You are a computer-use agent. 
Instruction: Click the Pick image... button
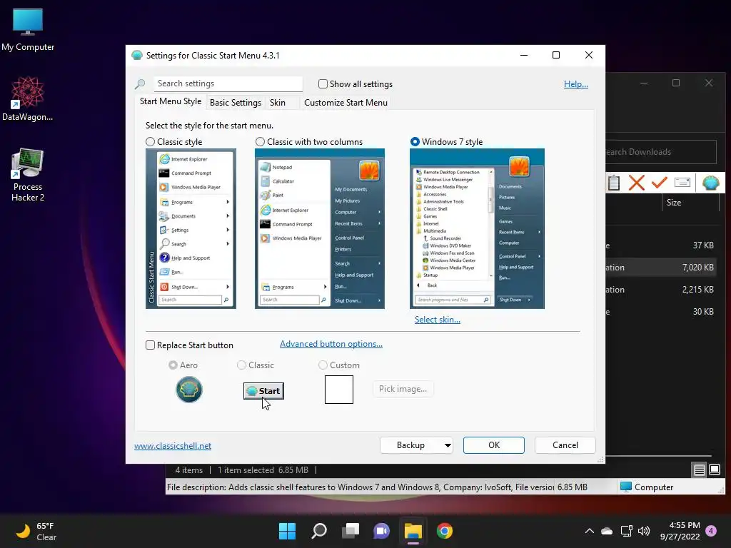403,389
